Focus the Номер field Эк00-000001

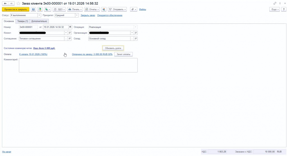[x=28, y=27]
